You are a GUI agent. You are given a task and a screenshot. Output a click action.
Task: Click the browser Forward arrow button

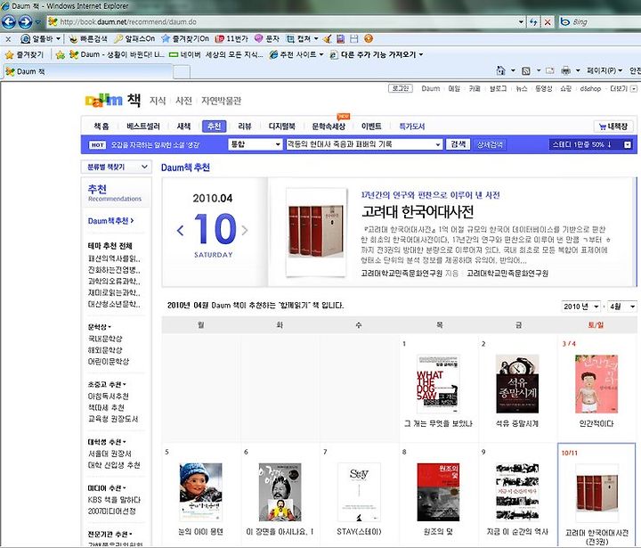25,21
